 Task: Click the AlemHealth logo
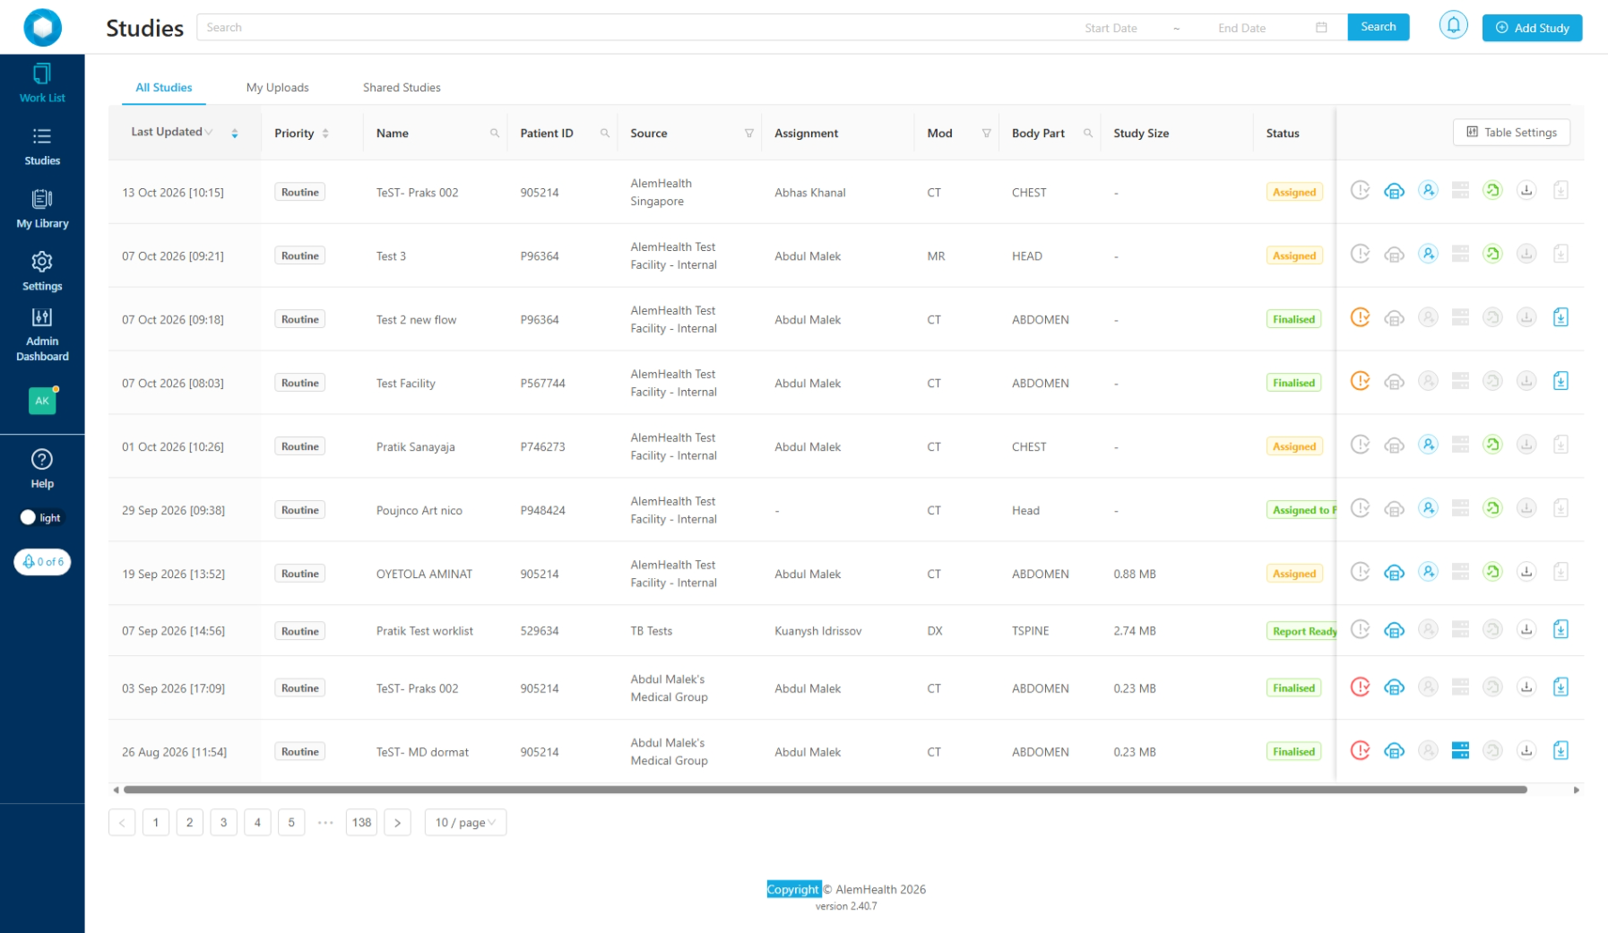tap(42, 28)
